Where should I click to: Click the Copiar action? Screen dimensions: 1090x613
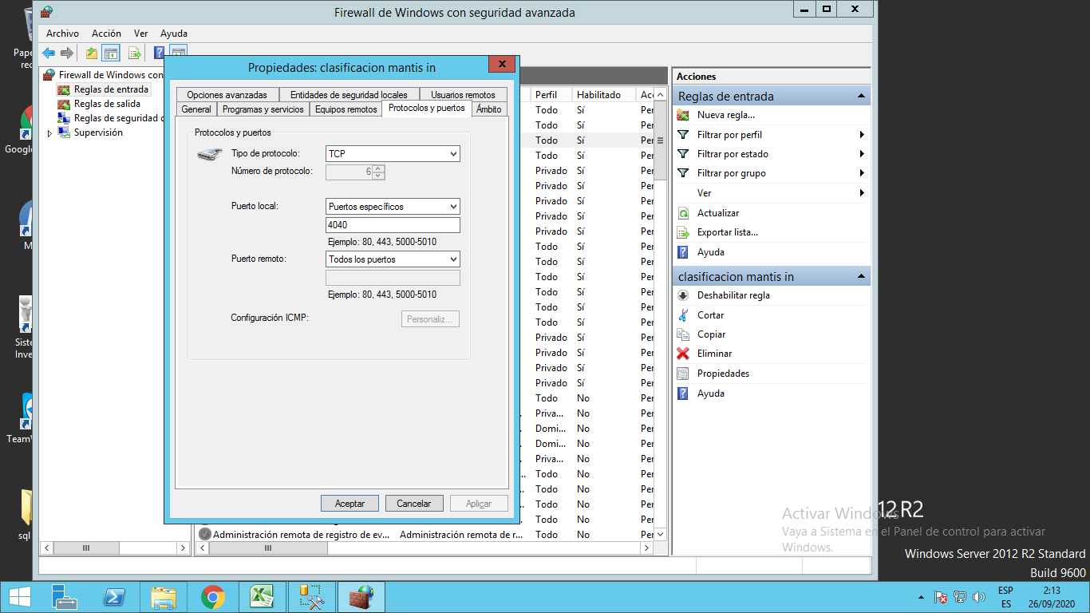(x=711, y=334)
